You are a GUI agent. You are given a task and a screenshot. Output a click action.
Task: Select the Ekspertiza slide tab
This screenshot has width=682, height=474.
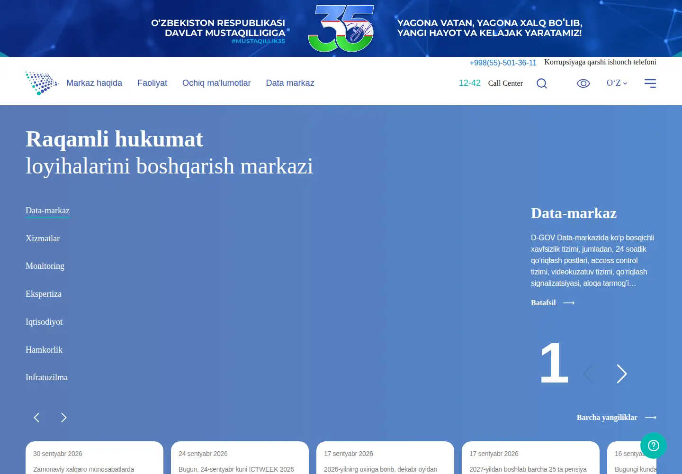44,294
